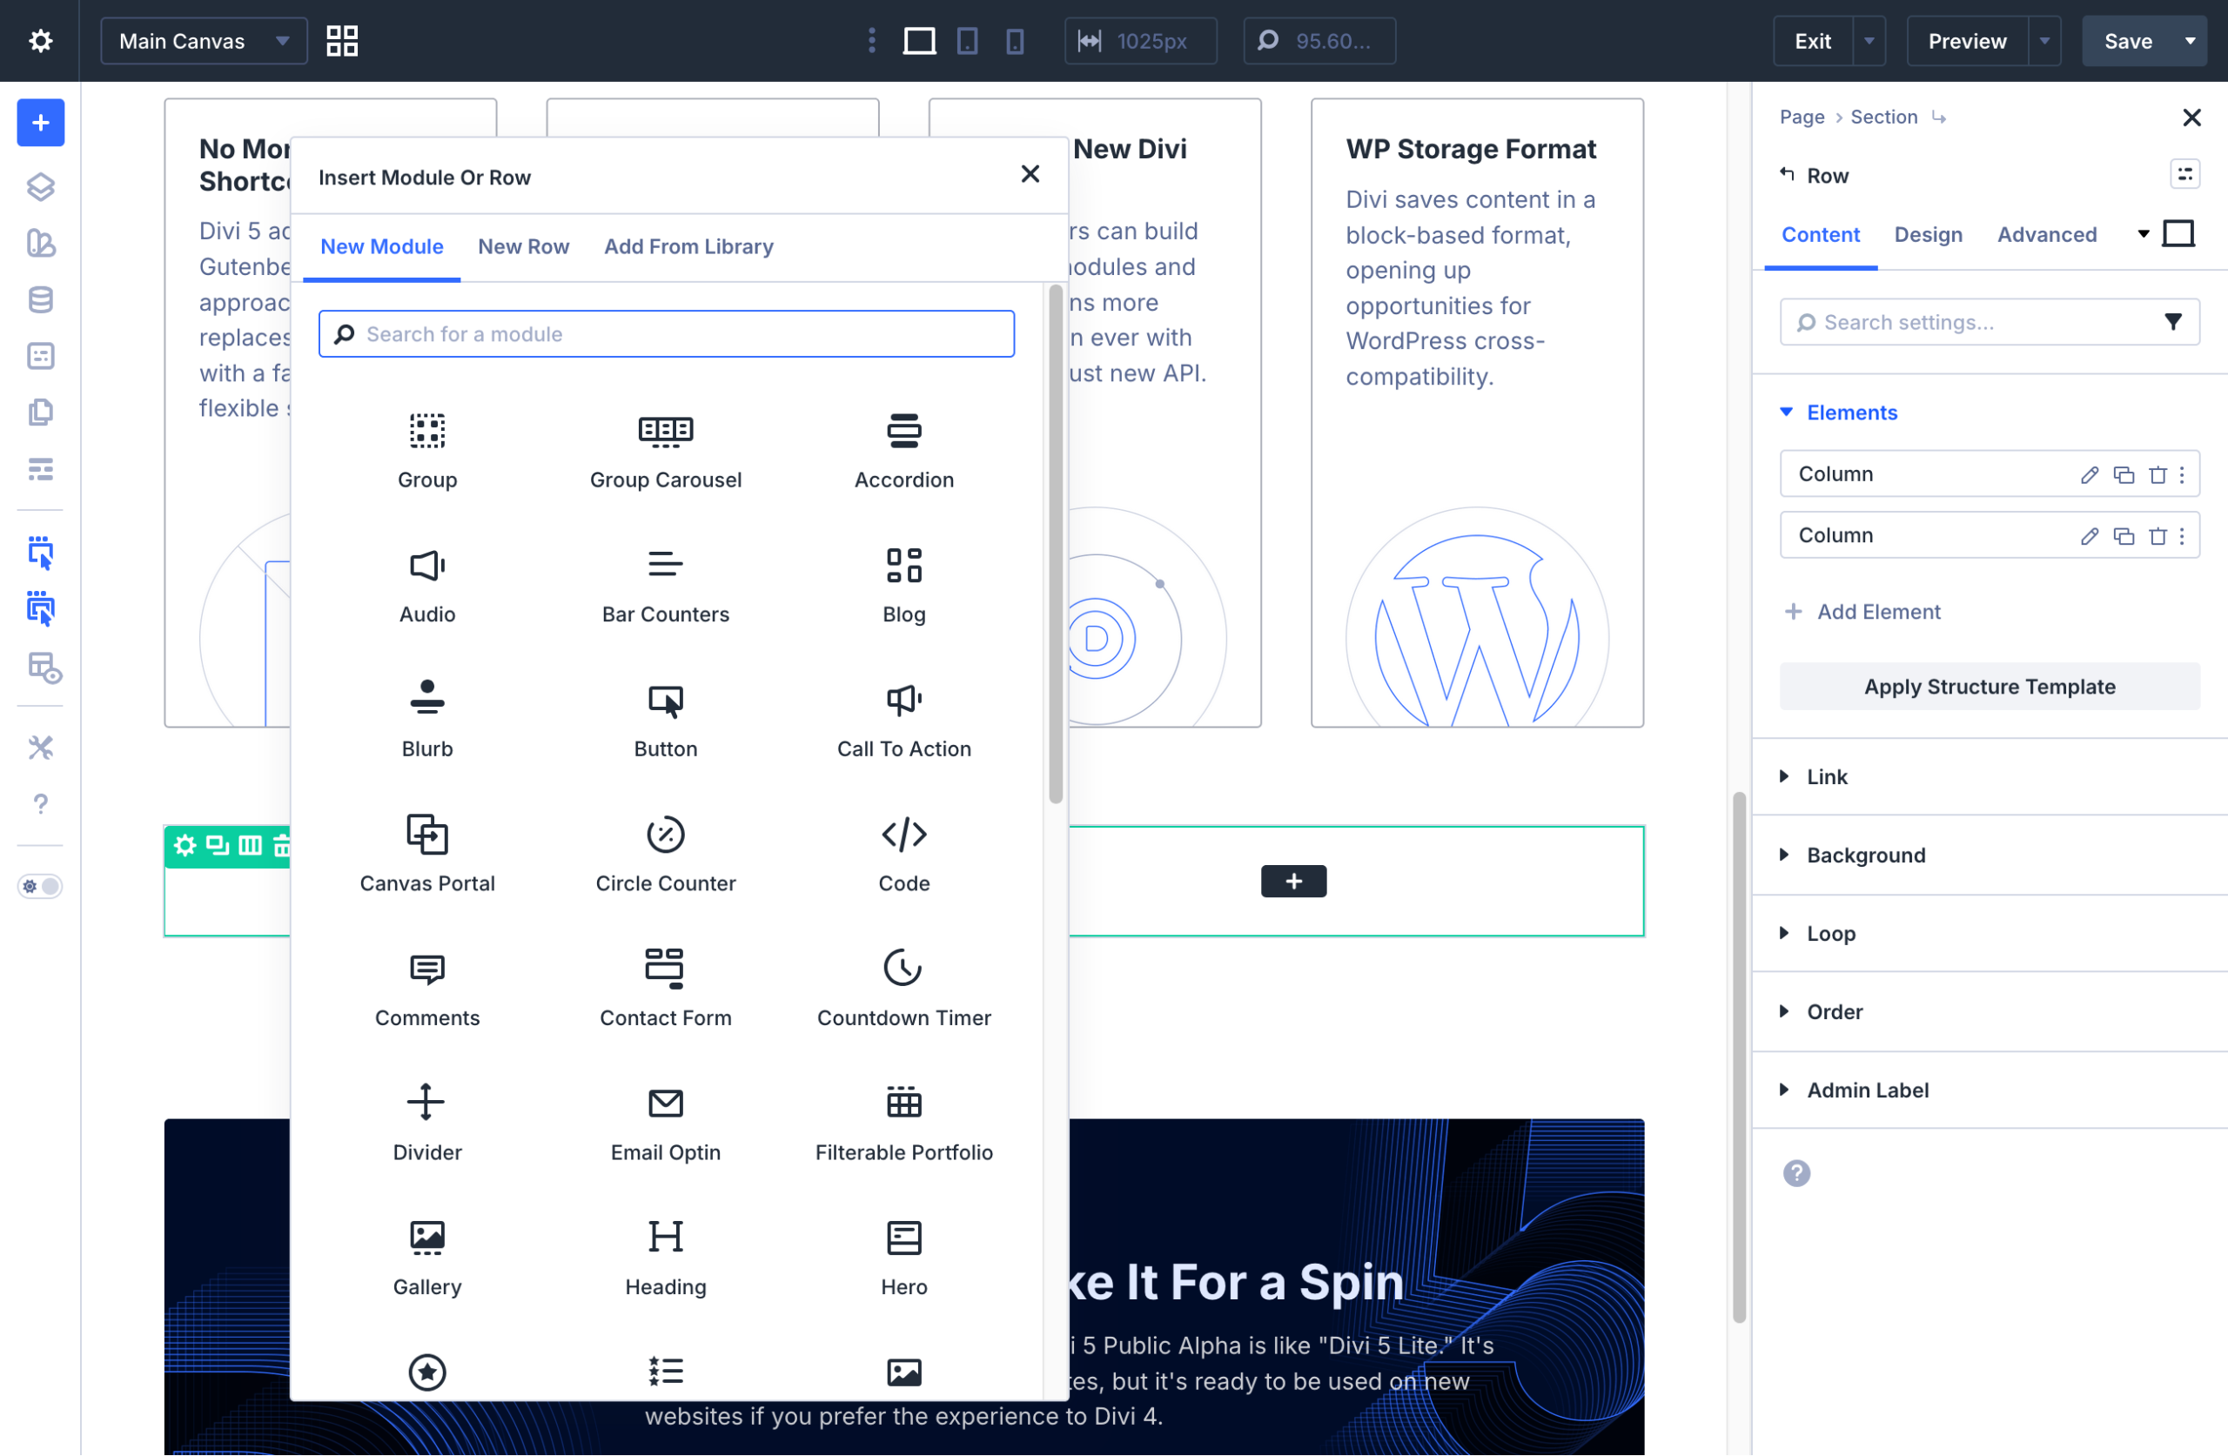
Task: Search for a module in the insert dialog
Action: click(x=666, y=333)
